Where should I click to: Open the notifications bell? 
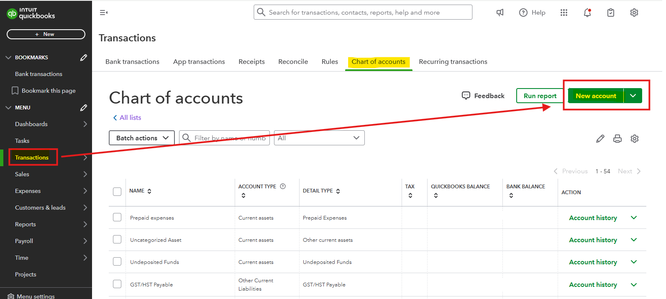(587, 13)
